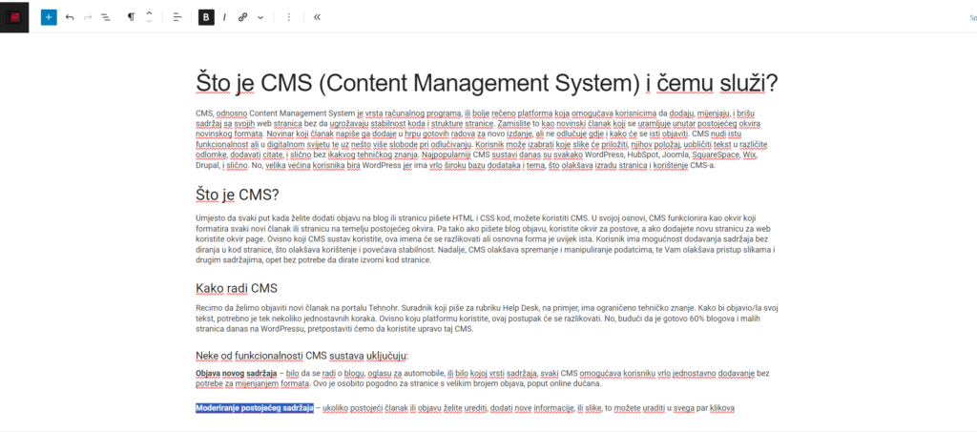
Task: Select the 'Kako radi CMS' heading
Action: click(x=237, y=288)
